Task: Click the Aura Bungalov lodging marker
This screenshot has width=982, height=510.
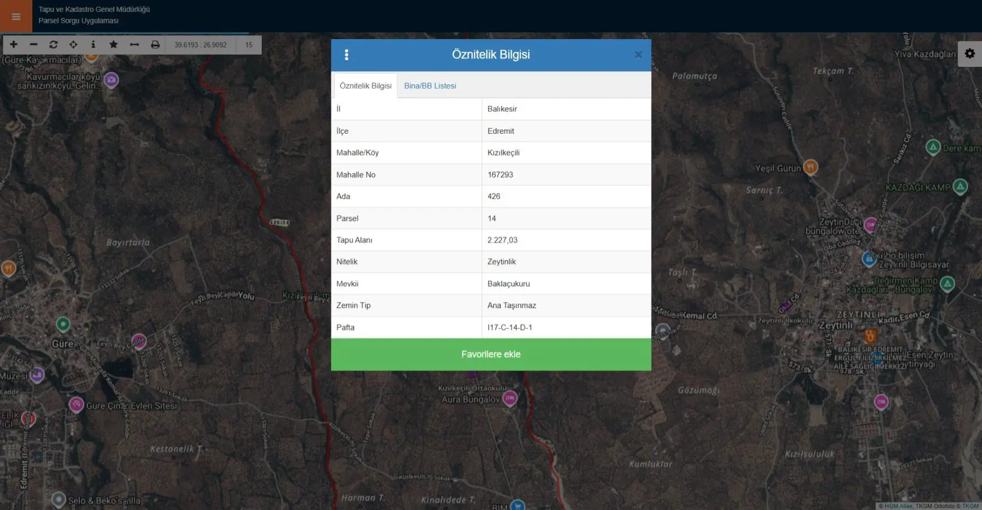Action: 510,398
